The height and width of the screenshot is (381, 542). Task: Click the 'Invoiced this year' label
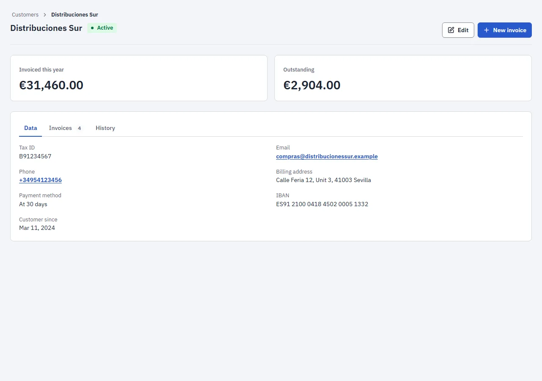tap(41, 69)
